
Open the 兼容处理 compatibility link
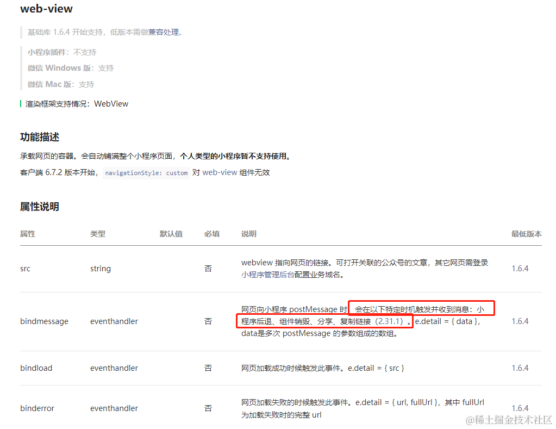click(x=163, y=33)
